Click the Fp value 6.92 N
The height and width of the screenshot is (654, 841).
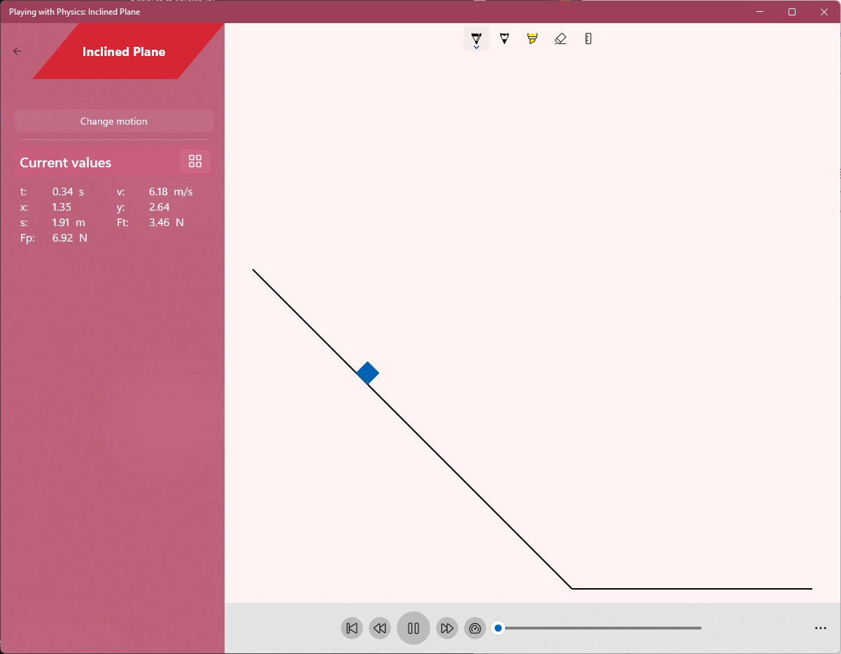tap(70, 237)
